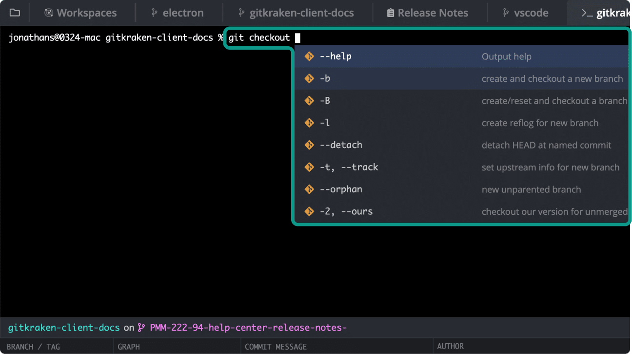Click 'set upstream info for new branch' description

point(551,168)
